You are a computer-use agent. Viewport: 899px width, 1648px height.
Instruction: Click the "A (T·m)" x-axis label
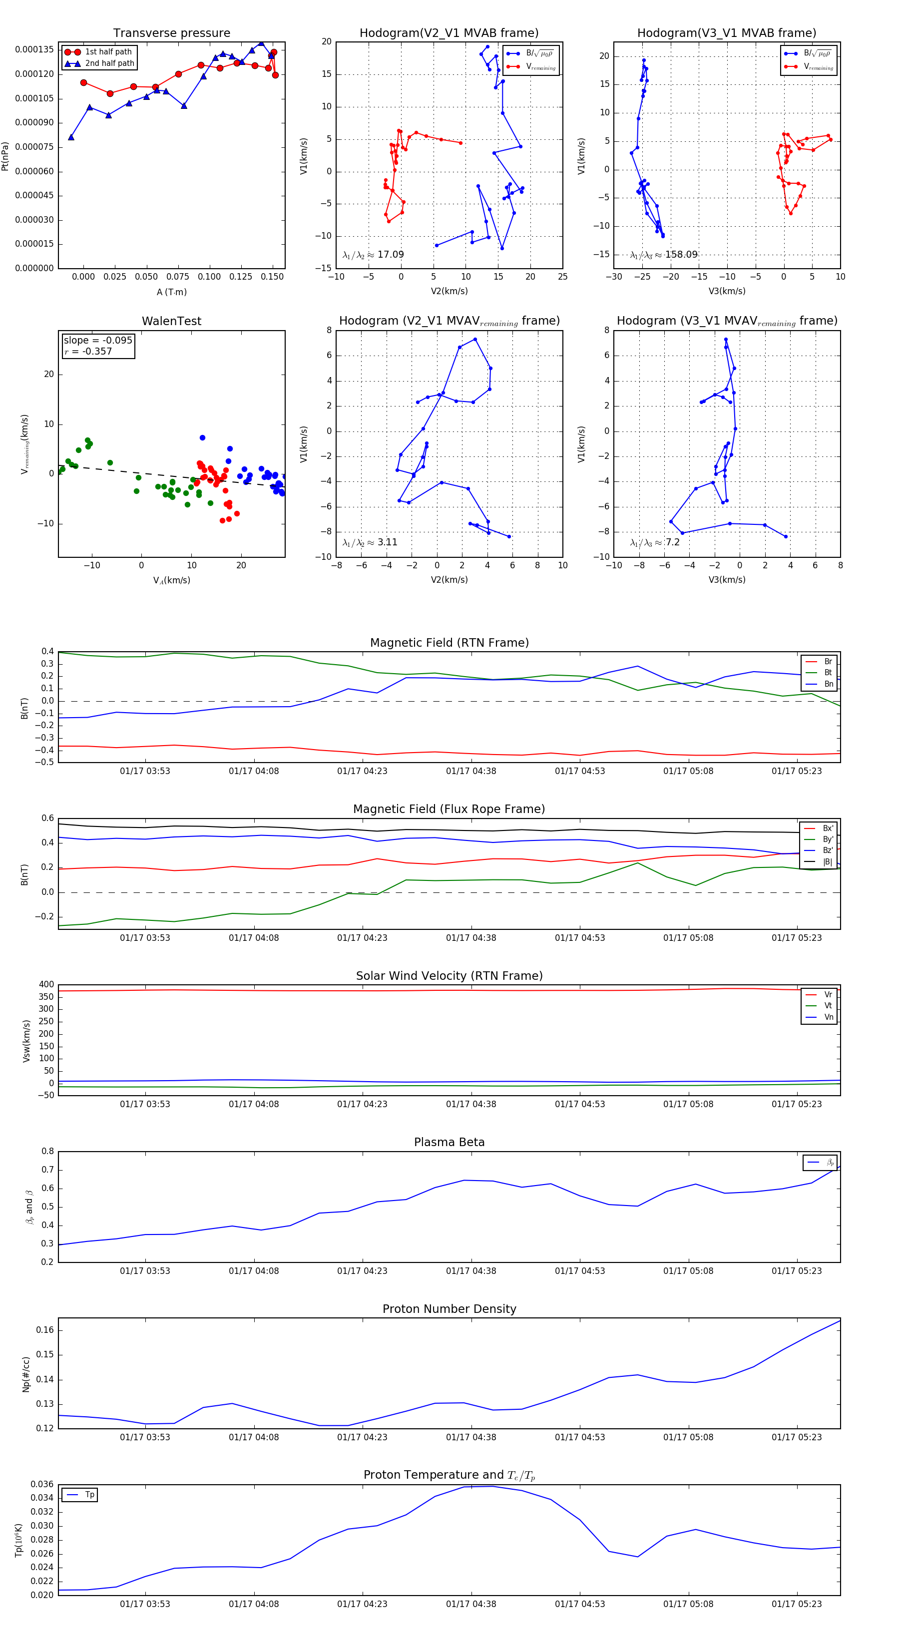click(x=171, y=292)
